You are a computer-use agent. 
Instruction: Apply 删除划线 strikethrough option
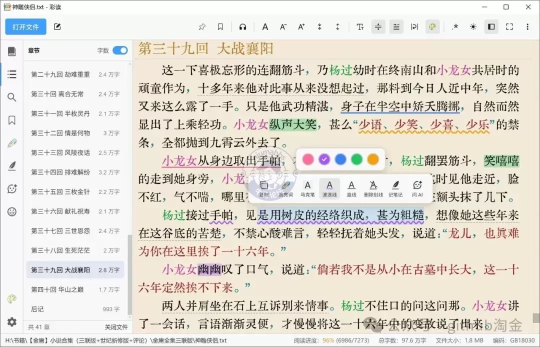pyautogui.click(x=373, y=188)
